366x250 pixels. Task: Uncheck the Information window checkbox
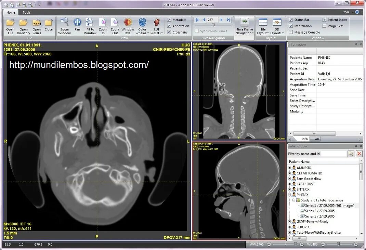click(291, 26)
